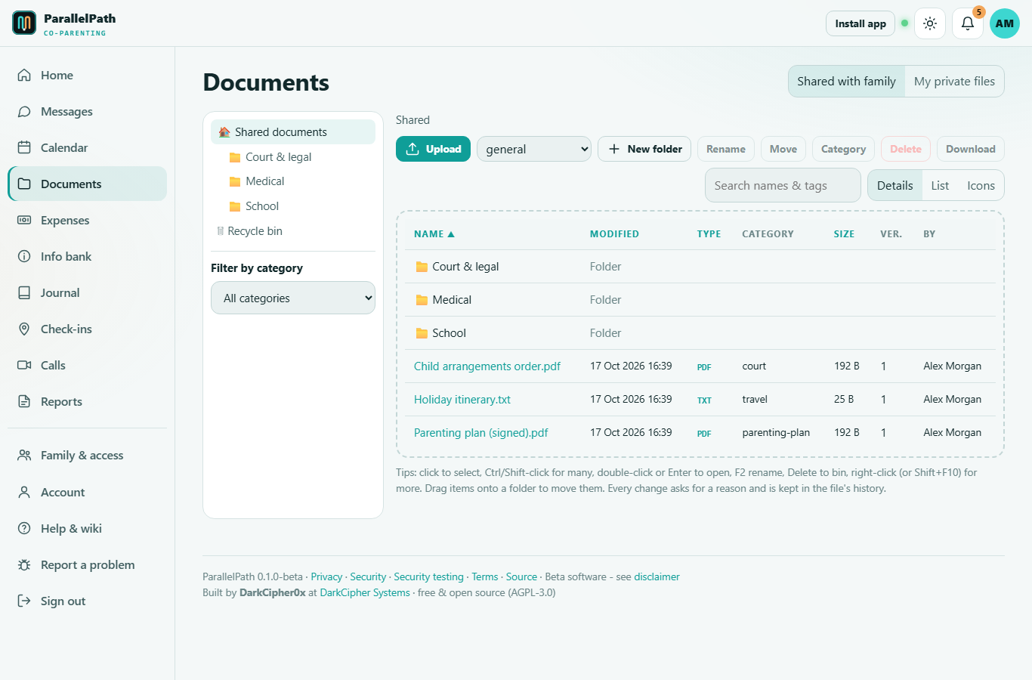Toggle the light/dark theme sun icon

coord(930,23)
